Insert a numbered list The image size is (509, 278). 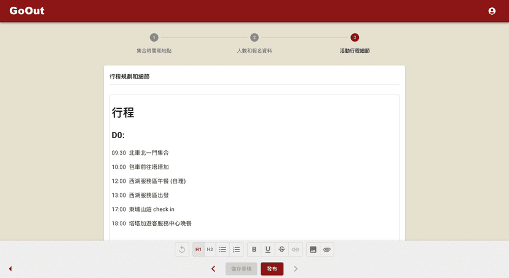(236, 250)
